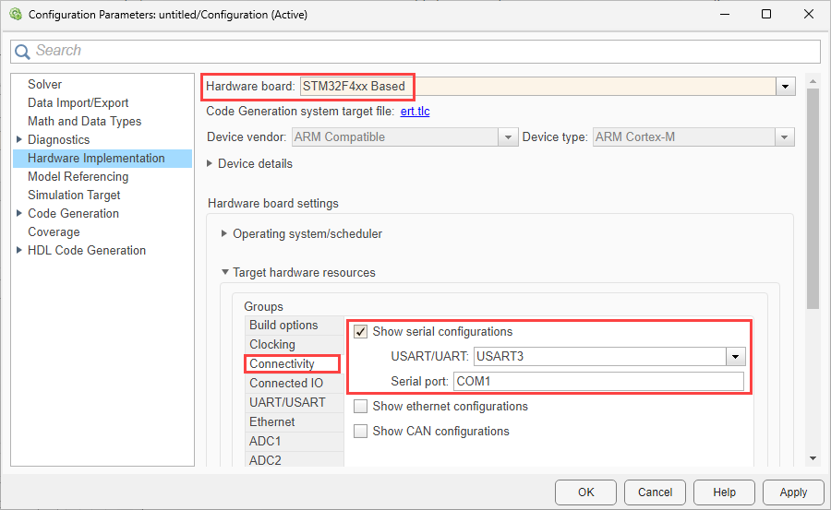
Task: Click the OK button
Action: [585, 492]
